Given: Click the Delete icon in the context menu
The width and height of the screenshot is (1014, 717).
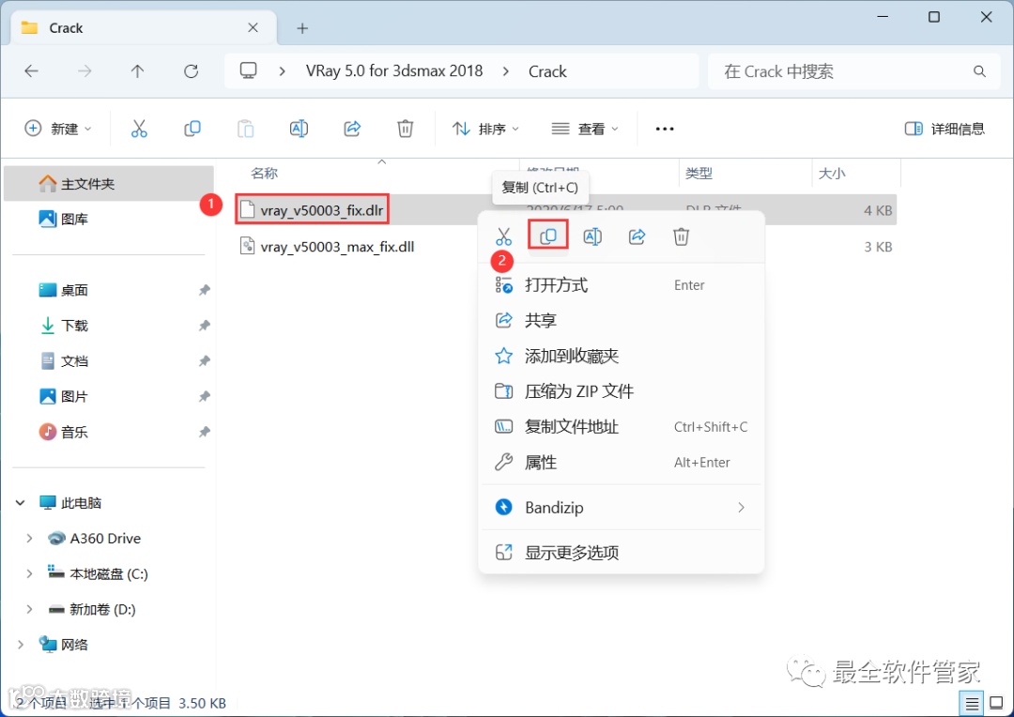Looking at the screenshot, I should pyautogui.click(x=681, y=236).
